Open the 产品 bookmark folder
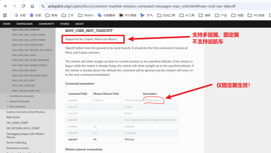The width and height of the screenshot is (271, 153). click(x=221, y=15)
